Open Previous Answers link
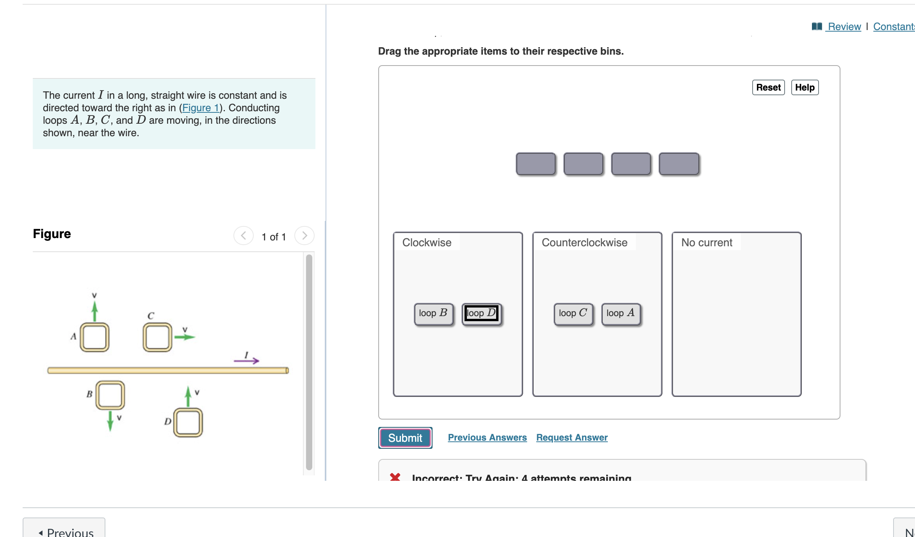915x537 pixels. point(487,437)
